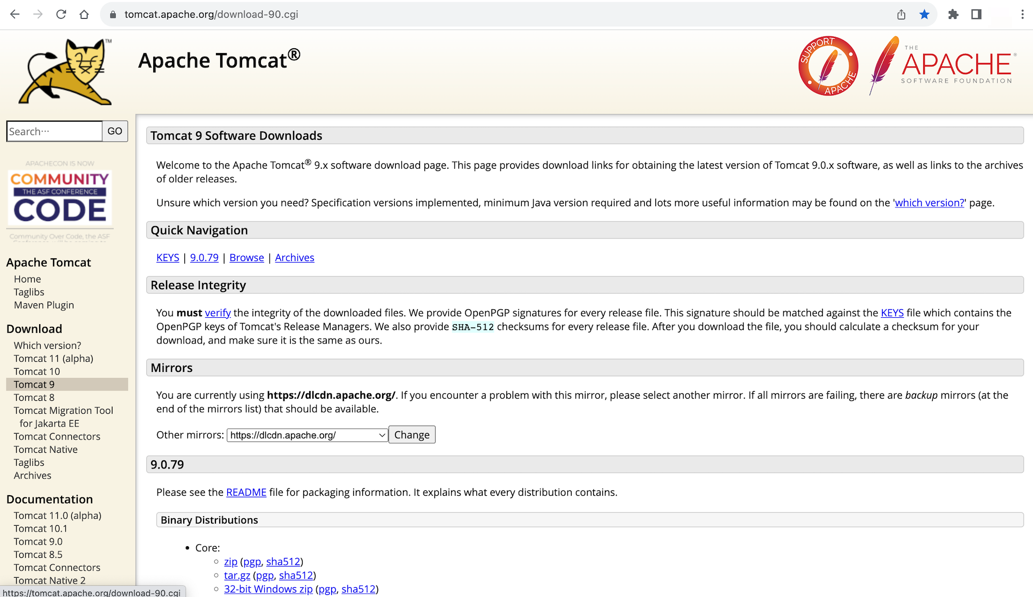Open Tomcat 8.5 documentation
Image resolution: width=1033 pixels, height=597 pixels.
pos(38,555)
